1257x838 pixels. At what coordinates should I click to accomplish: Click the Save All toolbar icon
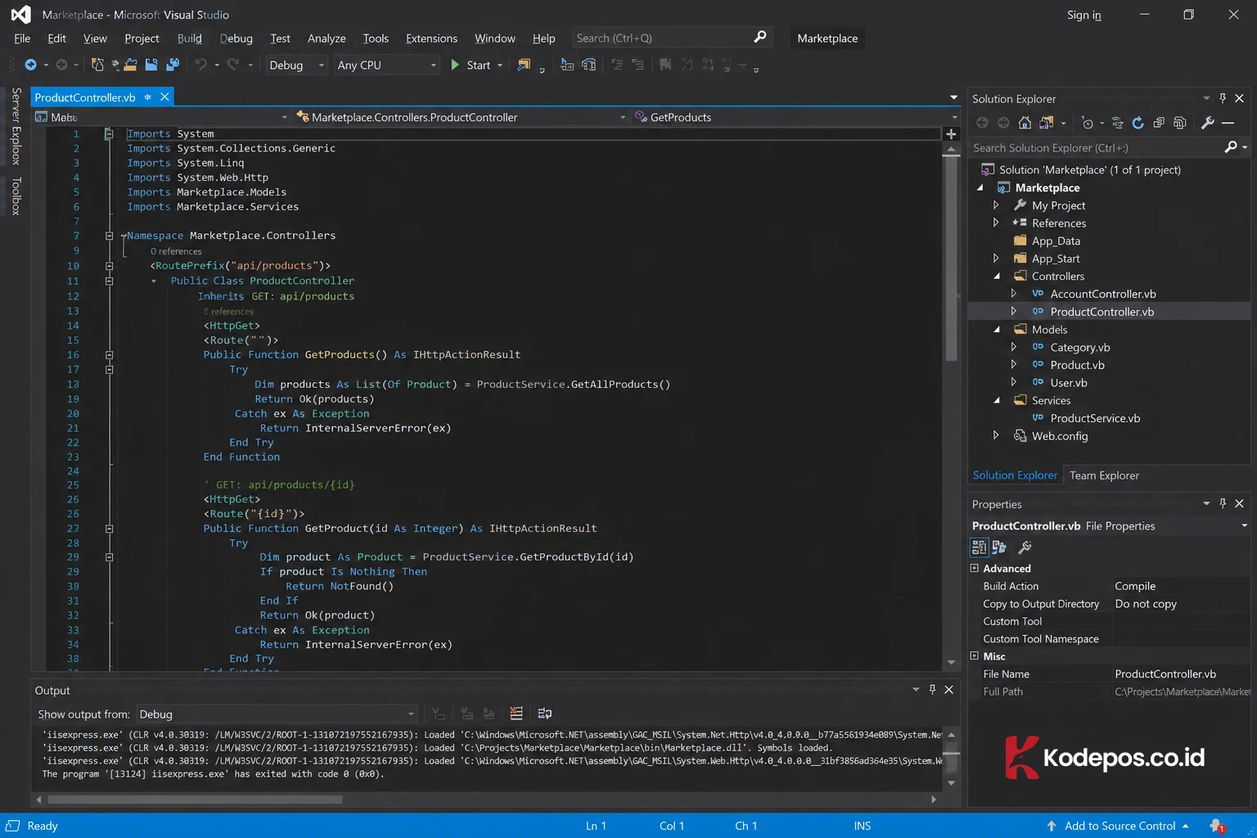tap(173, 65)
